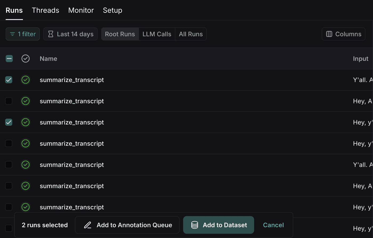Click the pencil icon on Add to Annotation Queue
This screenshot has width=373, height=238.
88,225
